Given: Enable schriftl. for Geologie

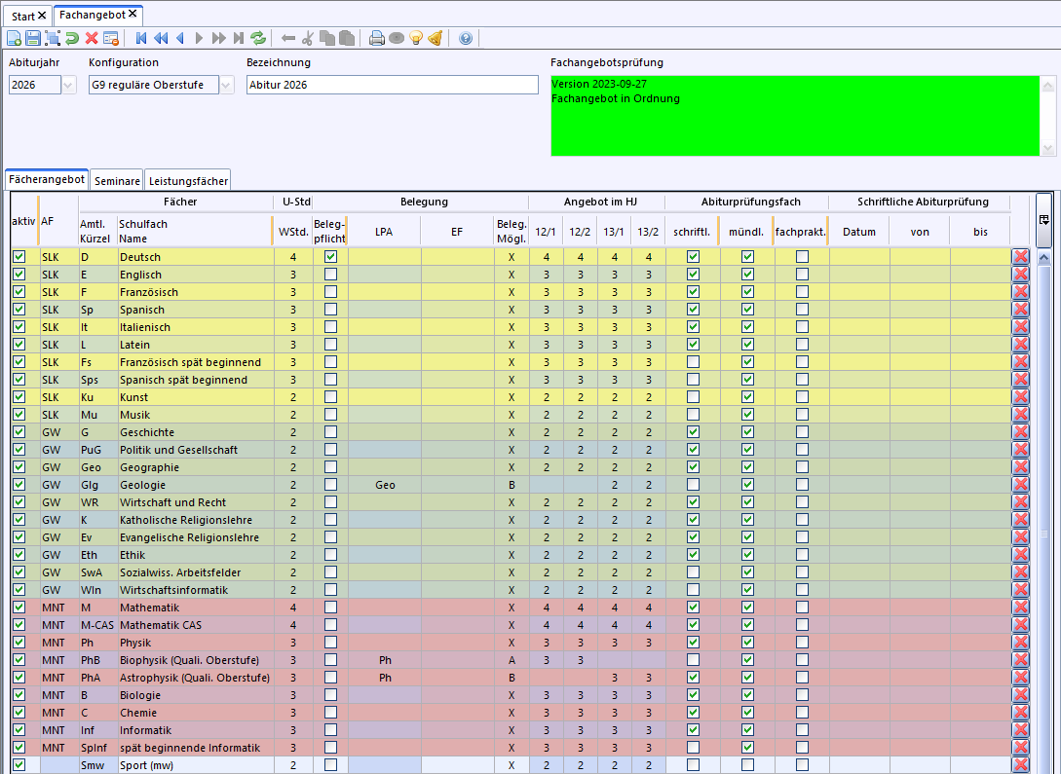Looking at the screenshot, I should pos(693,485).
